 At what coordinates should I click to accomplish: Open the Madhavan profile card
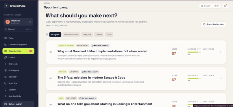(19, 22)
